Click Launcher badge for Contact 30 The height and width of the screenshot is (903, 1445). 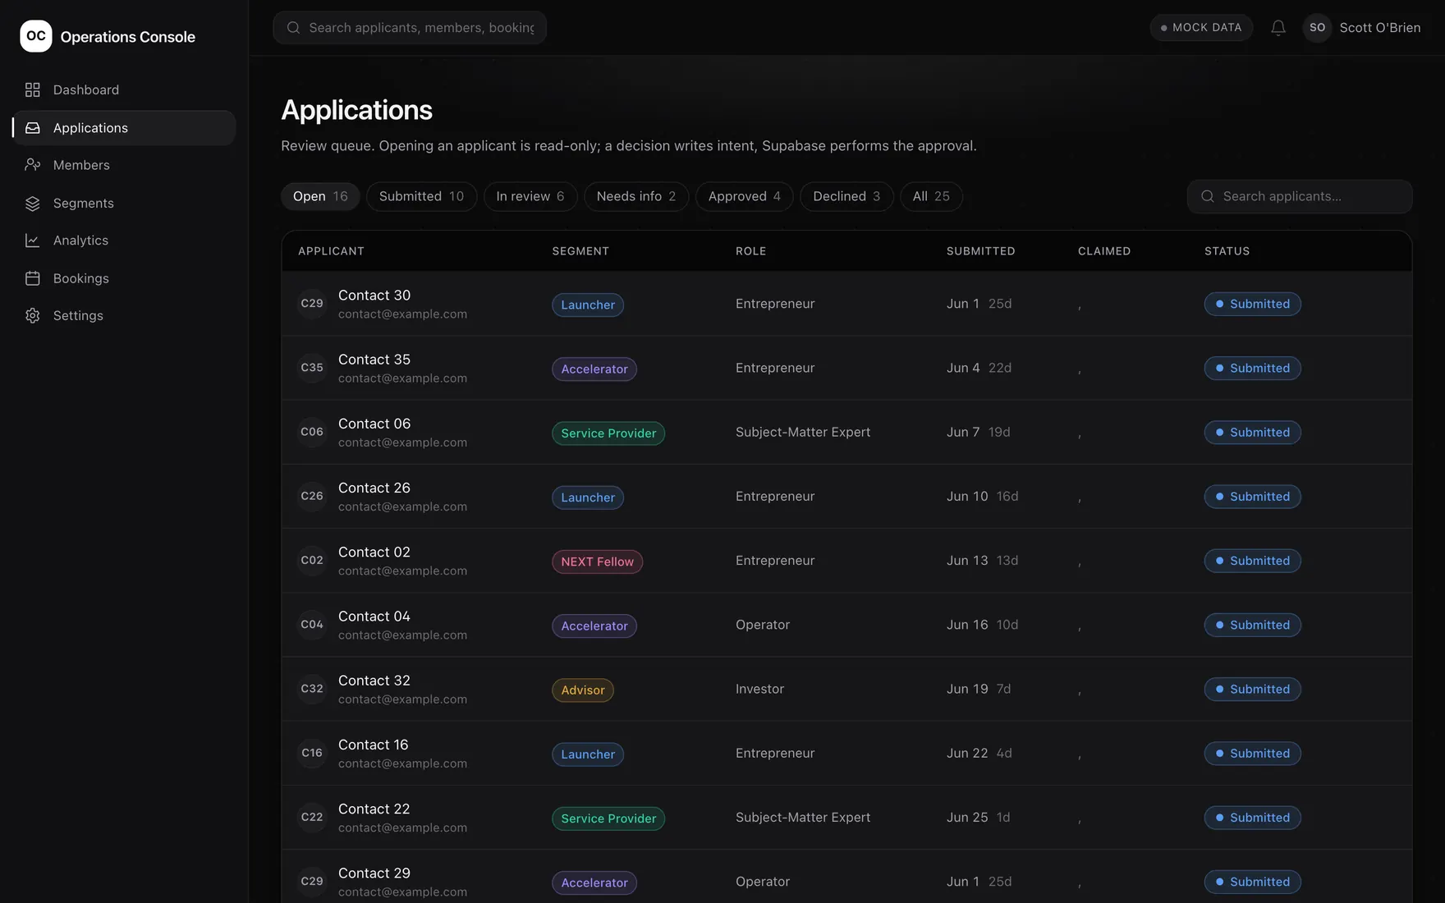(588, 305)
